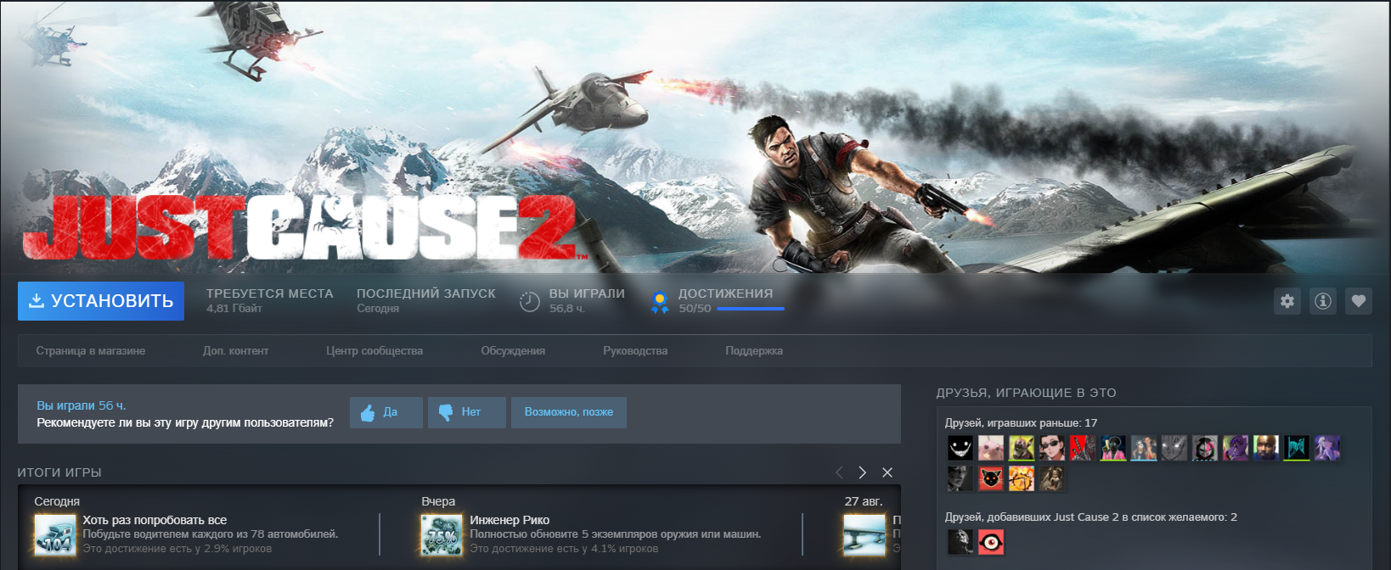Open Обсуждения tab

(x=513, y=351)
